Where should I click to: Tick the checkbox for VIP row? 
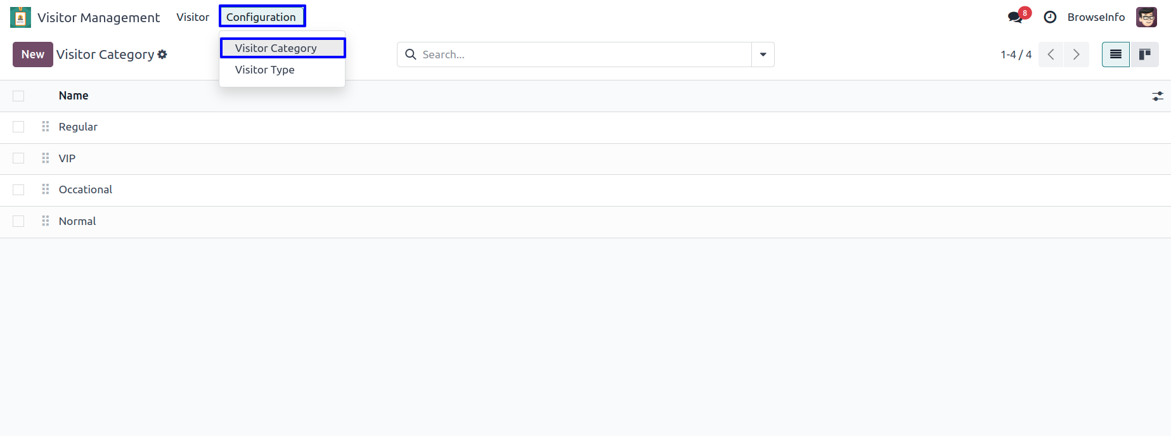coord(18,158)
